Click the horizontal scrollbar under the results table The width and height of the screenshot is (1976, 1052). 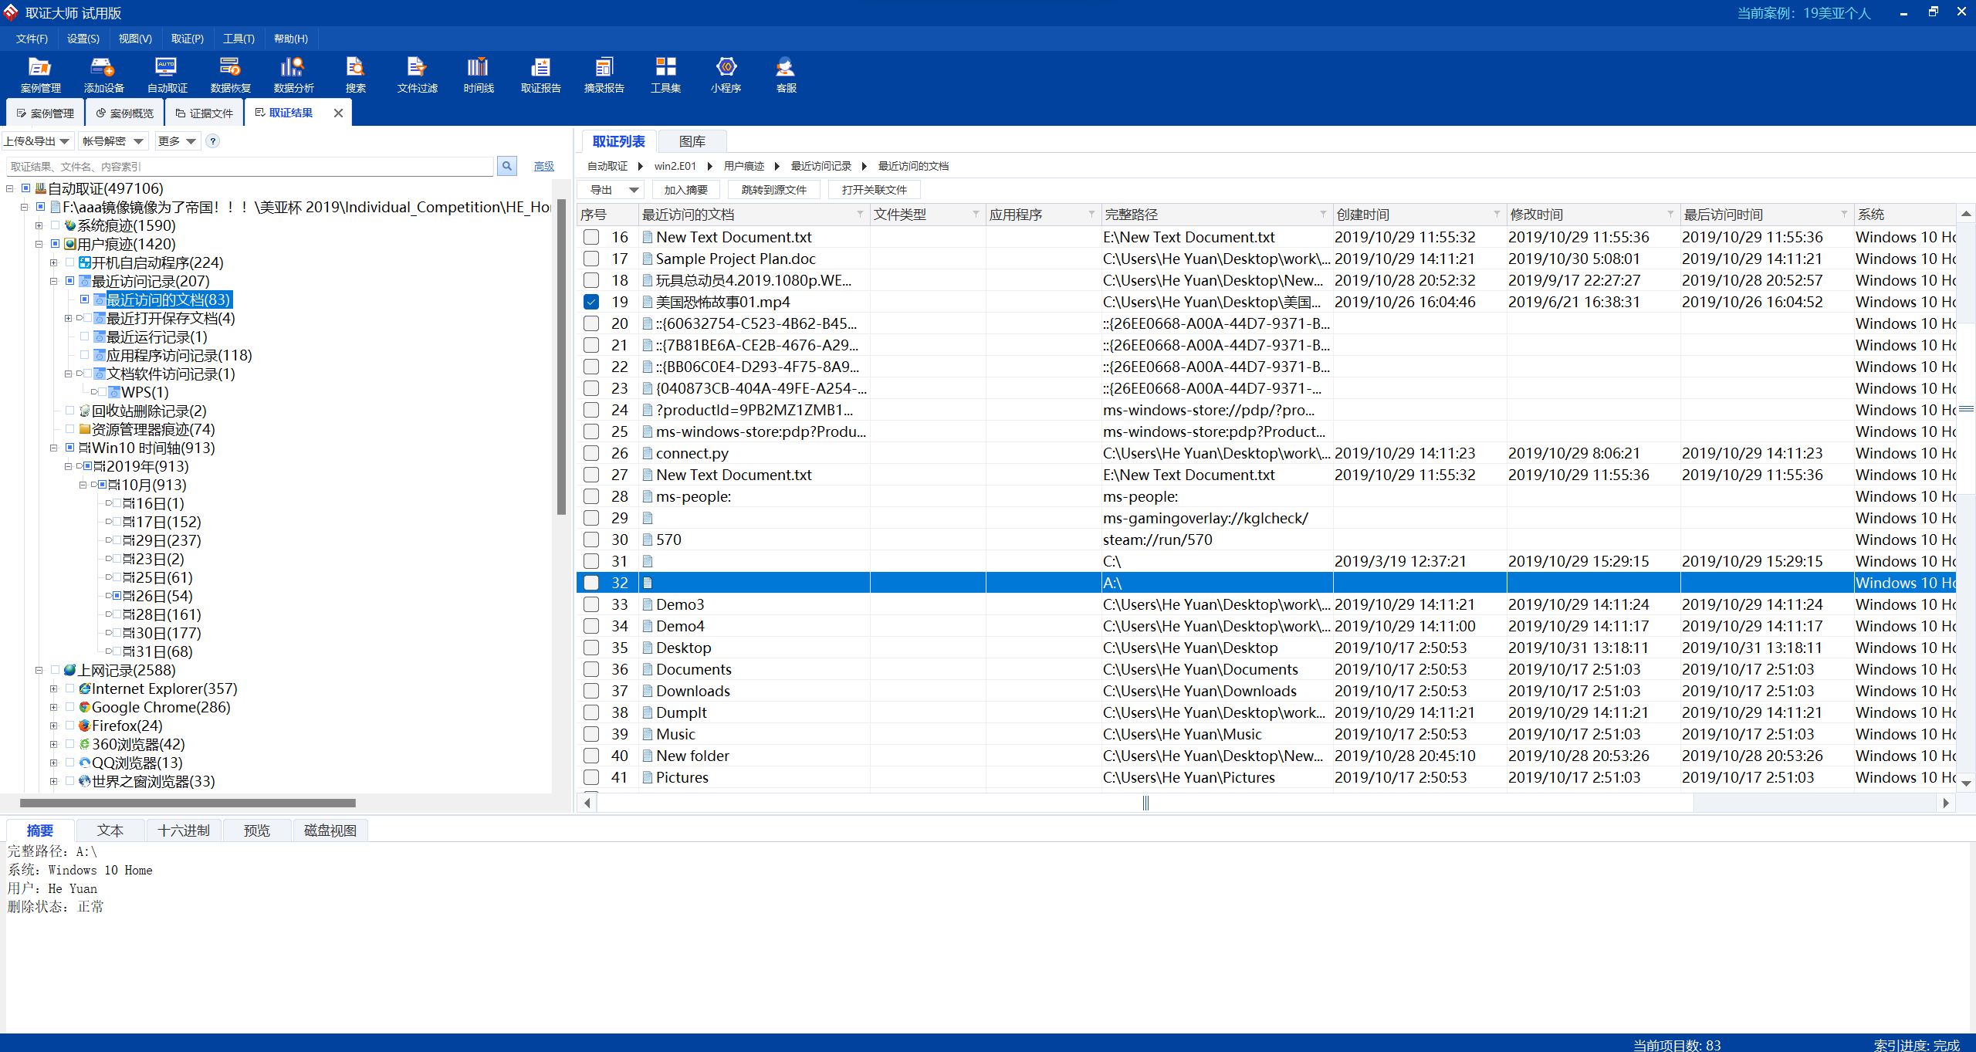coord(1145,803)
